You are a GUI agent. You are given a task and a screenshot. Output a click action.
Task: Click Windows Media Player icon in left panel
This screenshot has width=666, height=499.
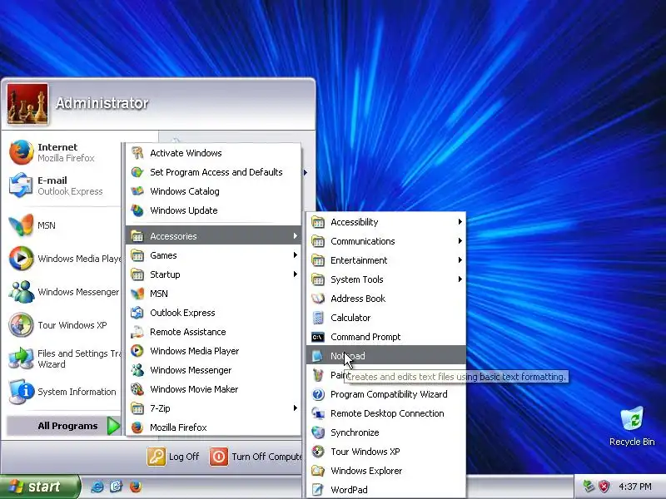[22, 258]
